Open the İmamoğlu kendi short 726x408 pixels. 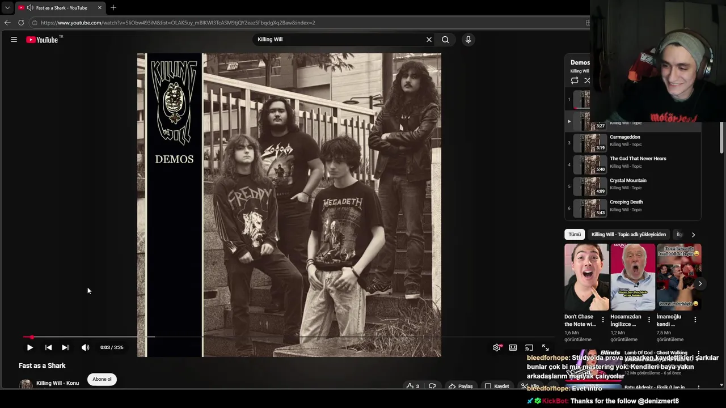coord(678,277)
